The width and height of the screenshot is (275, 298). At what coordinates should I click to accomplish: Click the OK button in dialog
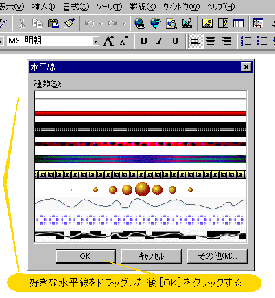(85, 256)
